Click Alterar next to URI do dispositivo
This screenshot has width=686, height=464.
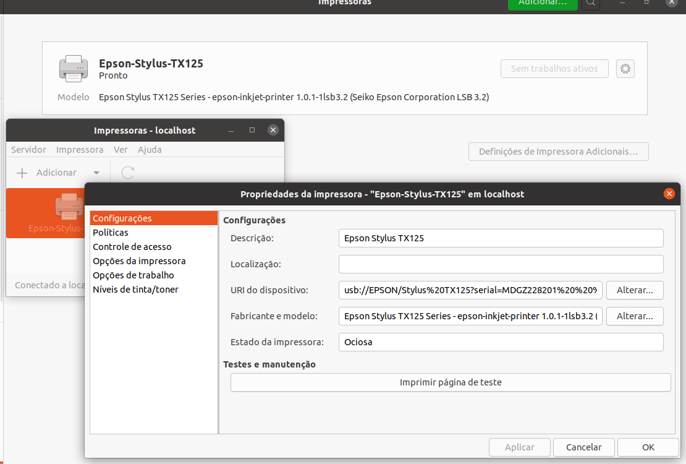(x=635, y=290)
